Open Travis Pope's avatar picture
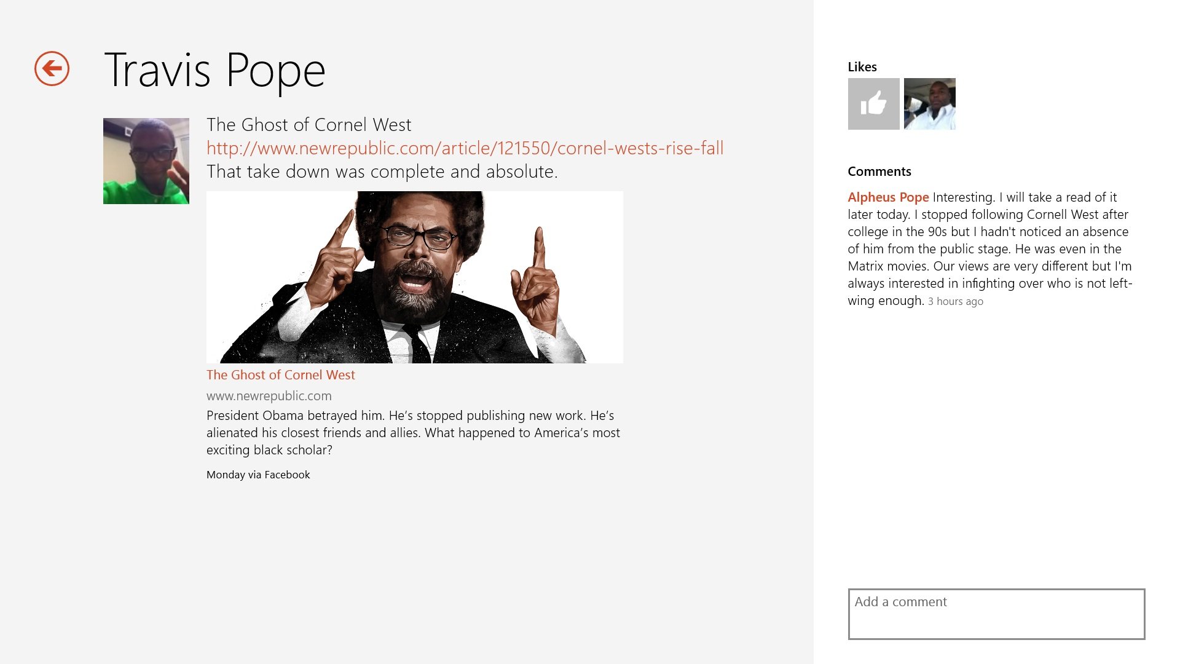This screenshot has width=1180, height=664. 146,161
